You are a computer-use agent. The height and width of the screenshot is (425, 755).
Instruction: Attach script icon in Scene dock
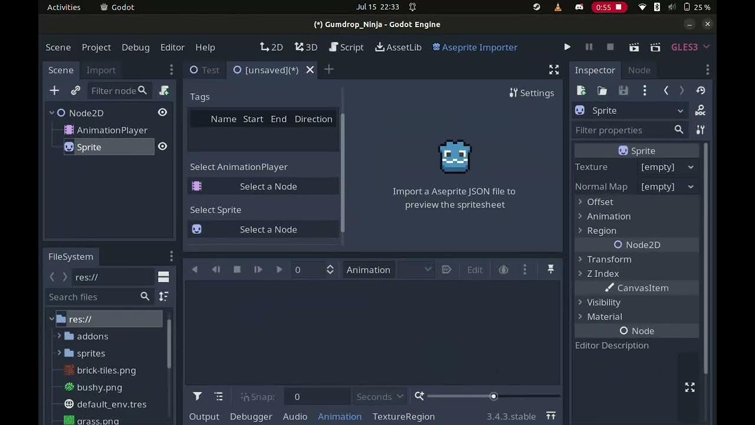(x=164, y=90)
